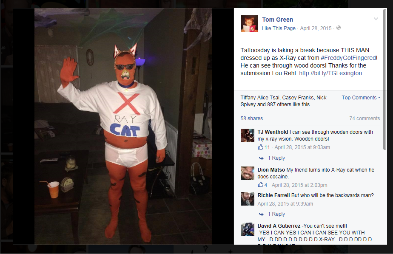This screenshot has height=254, width=393.
Task: Click thumbs-up icon on Dion Matso's comment
Action: (x=260, y=185)
